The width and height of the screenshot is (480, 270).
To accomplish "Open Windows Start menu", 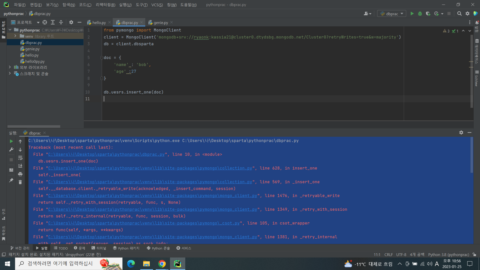I will coord(7,264).
